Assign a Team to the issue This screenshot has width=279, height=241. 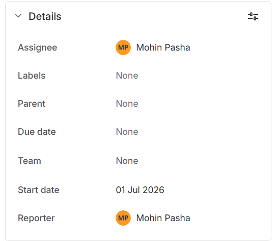tap(127, 161)
